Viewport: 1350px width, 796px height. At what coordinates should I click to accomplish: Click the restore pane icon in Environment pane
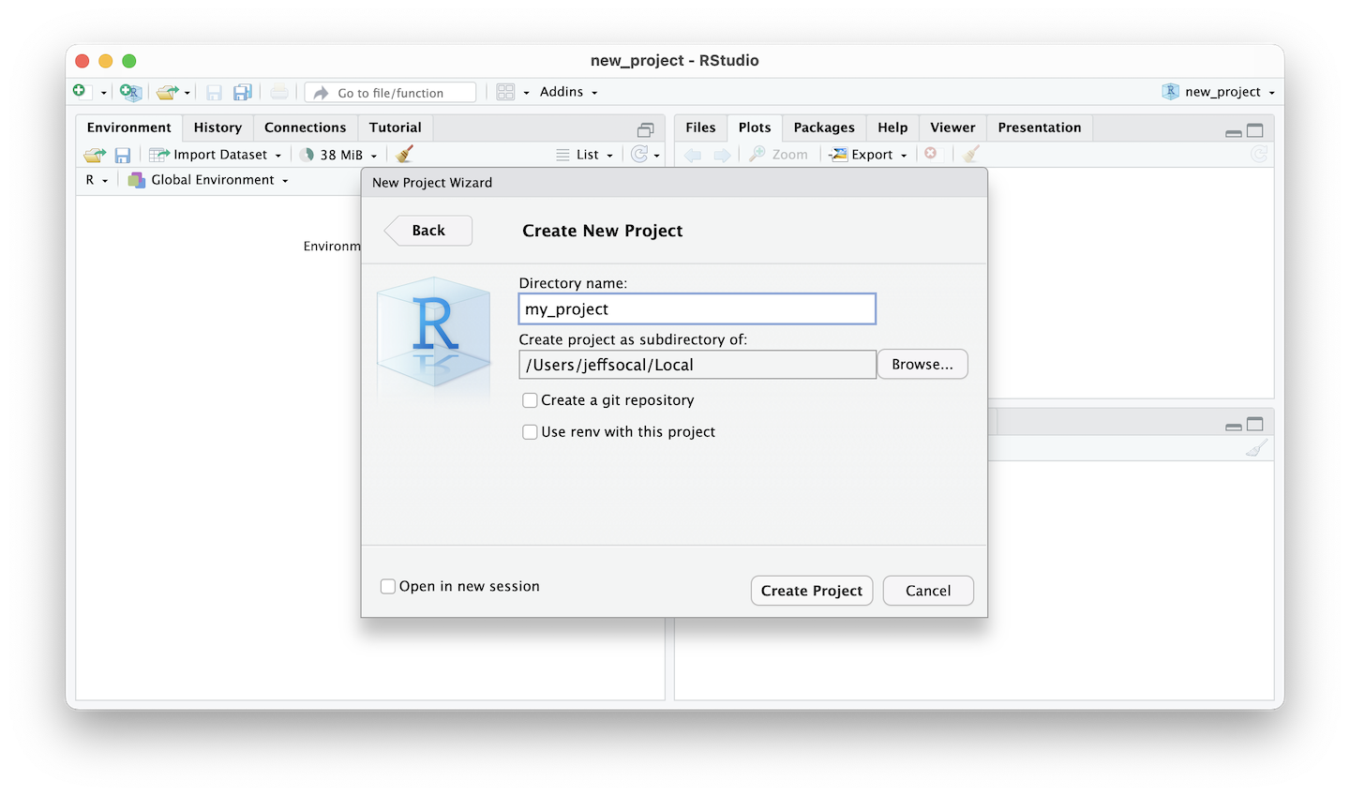point(646,130)
